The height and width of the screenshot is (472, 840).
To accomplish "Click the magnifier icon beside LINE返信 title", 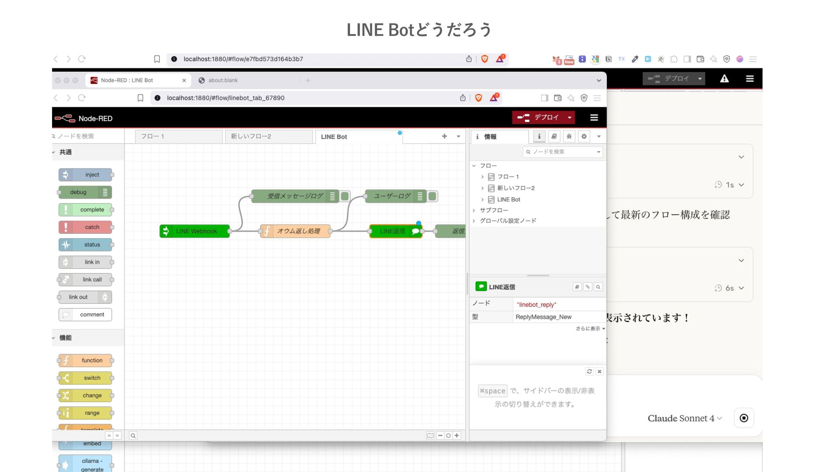I will click(x=598, y=287).
